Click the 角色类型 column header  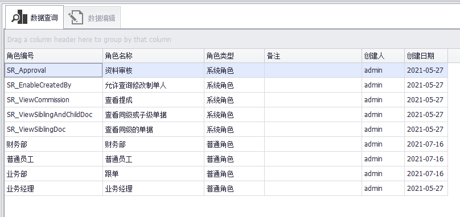(235, 56)
